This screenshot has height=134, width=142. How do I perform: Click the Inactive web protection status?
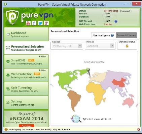[108, 24]
